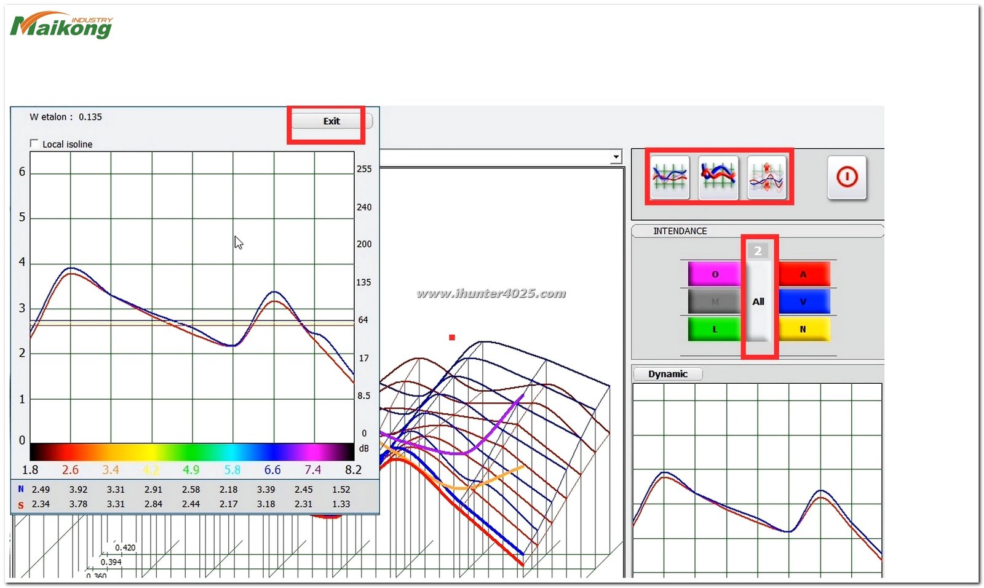Toggle the red A intendance channel
Screen dimensions: 984x588
click(803, 274)
